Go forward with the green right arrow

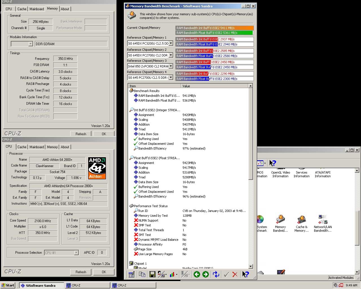206,274
